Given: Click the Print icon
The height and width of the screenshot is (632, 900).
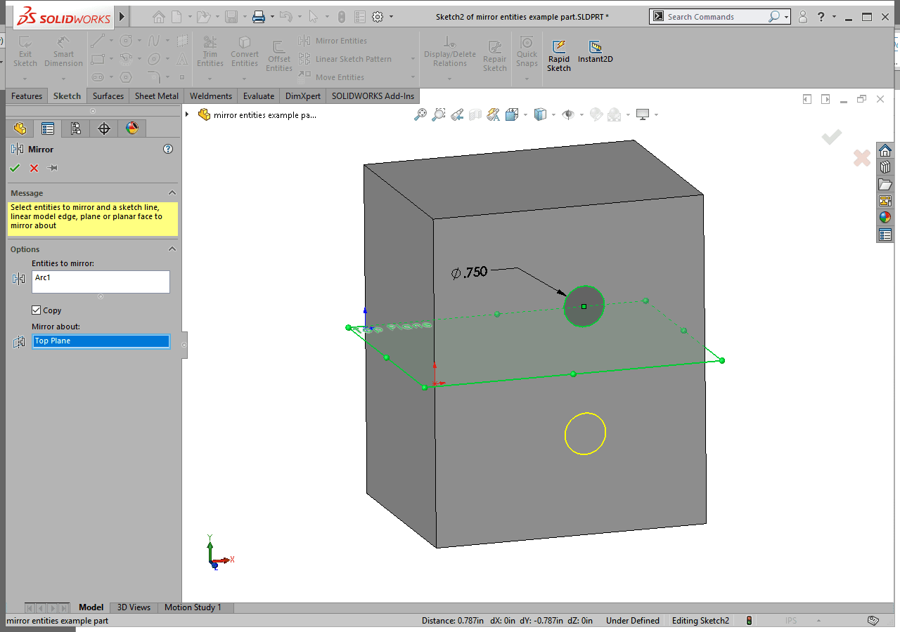Looking at the screenshot, I should pos(259,16).
